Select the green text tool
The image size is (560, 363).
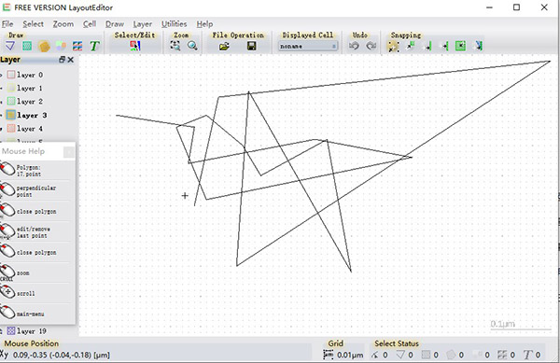pyautogui.click(x=94, y=46)
